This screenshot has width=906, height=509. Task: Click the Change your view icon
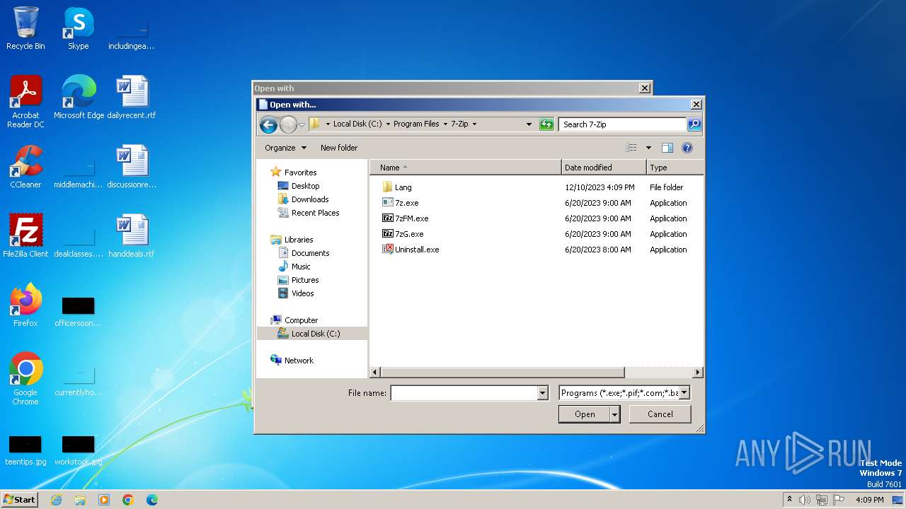[x=632, y=148]
